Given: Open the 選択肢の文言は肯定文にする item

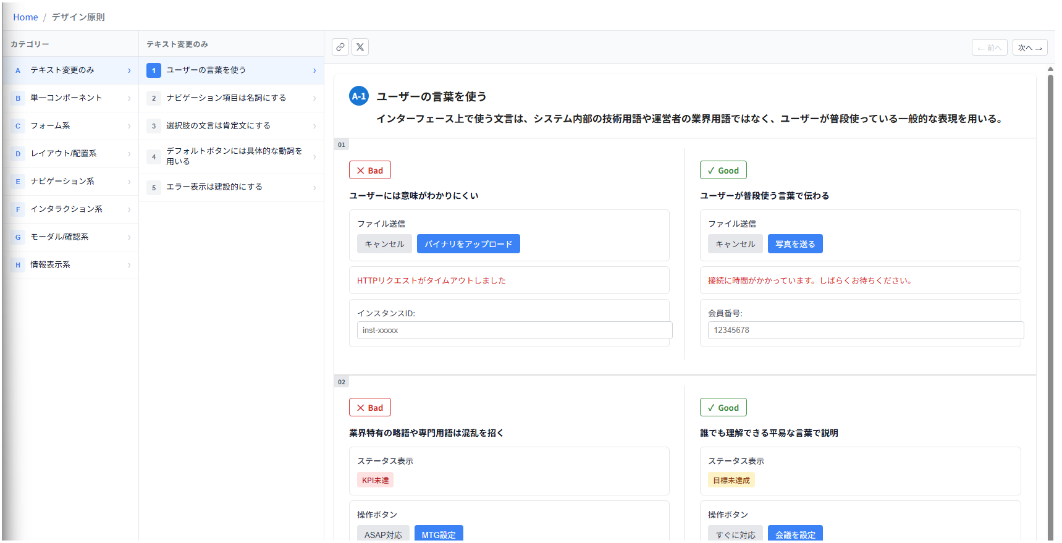Looking at the screenshot, I should point(218,126).
